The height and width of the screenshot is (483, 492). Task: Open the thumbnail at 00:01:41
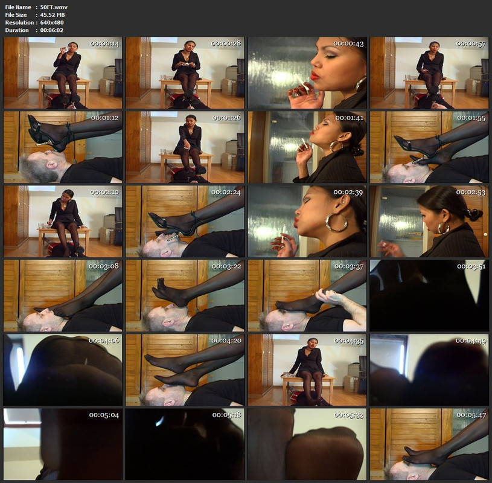[307, 147]
